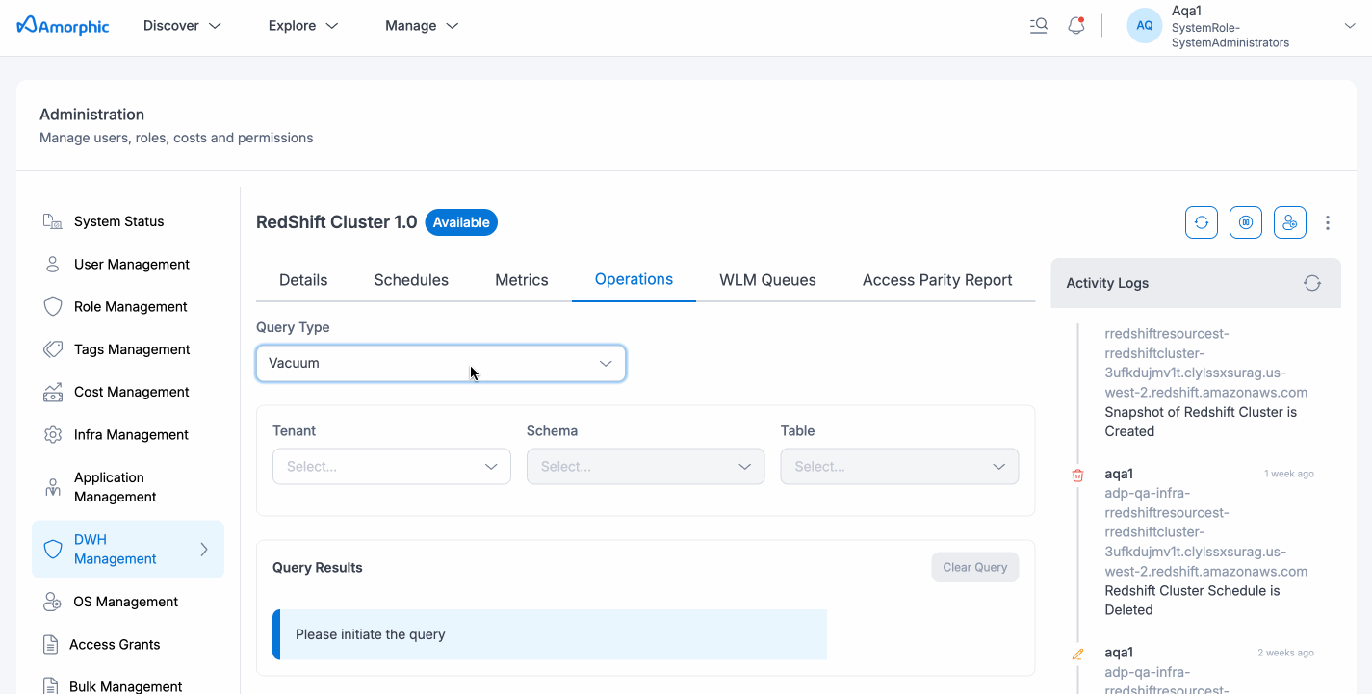Viewport: 1372px width, 694px height.
Task: Open the three-dot more options menu
Action: 1328,222
